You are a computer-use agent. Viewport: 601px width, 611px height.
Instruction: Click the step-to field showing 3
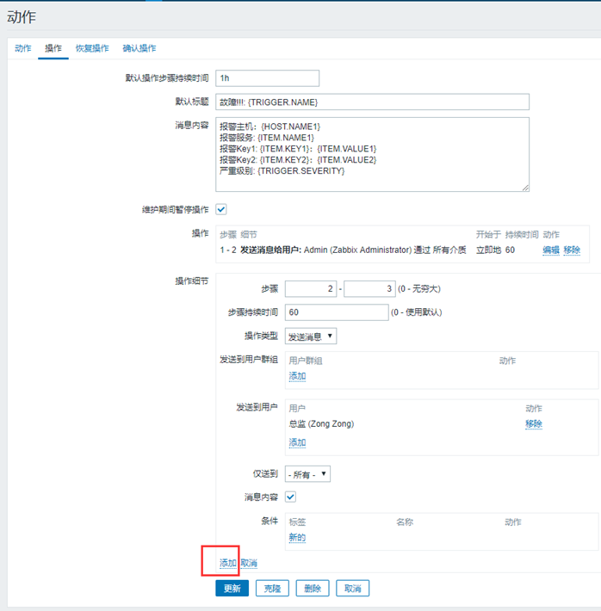click(369, 289)
